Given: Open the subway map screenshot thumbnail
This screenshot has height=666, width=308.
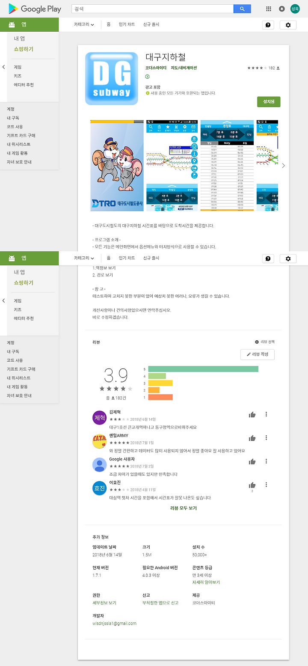Looking at the screenshot, I should 172,166.
